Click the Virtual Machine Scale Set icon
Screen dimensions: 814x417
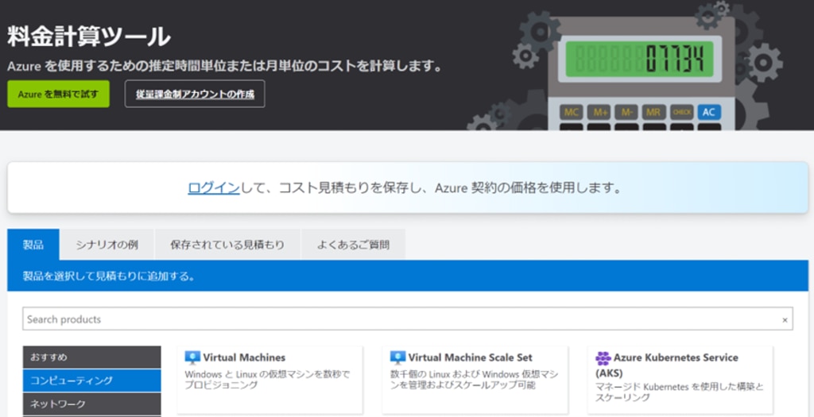[x=397, y=357]
